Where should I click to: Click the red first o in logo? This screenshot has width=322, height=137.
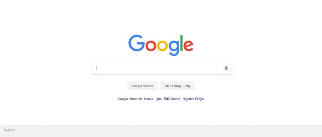[x=151, y=46]
